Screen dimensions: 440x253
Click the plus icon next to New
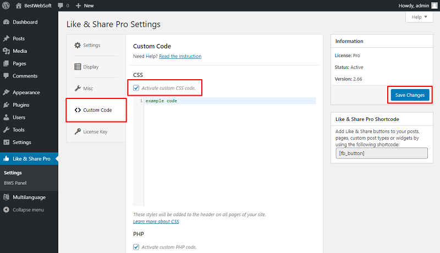(x=78, y=5)
